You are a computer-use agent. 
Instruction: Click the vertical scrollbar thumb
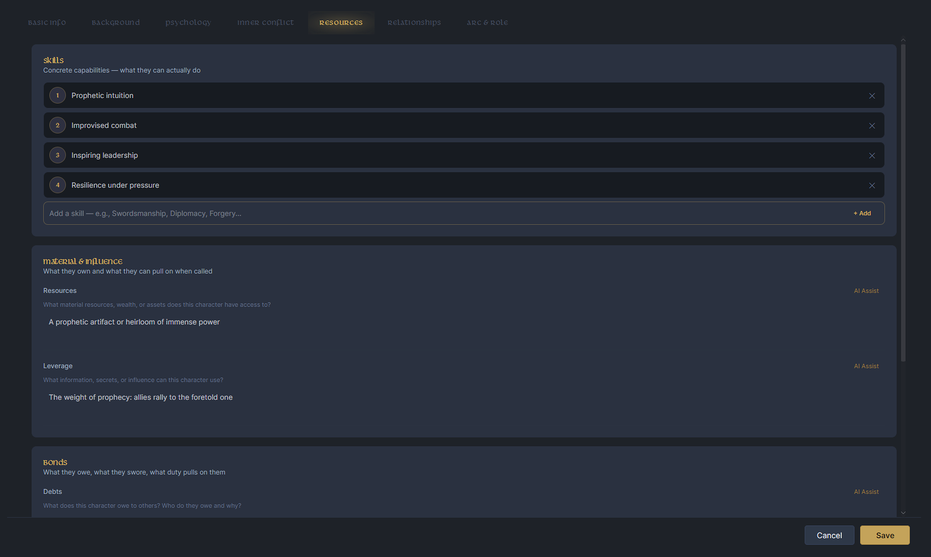pyautogui.click(x=903, y=203)
